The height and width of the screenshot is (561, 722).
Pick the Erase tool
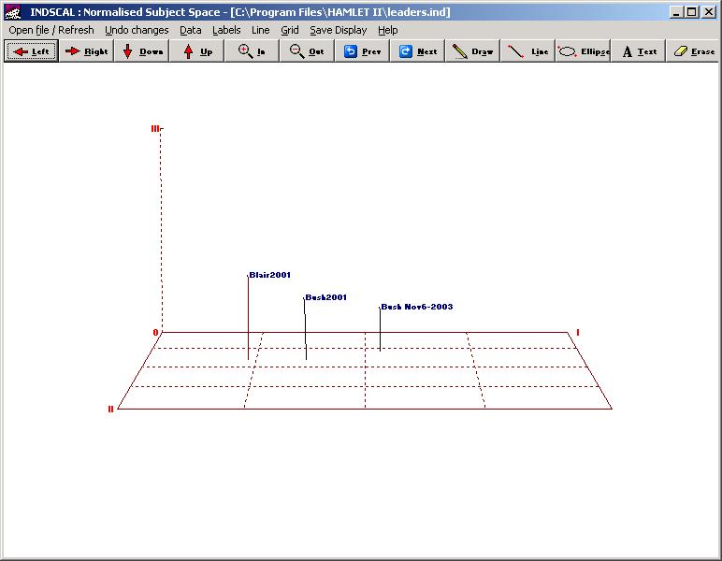693,51
